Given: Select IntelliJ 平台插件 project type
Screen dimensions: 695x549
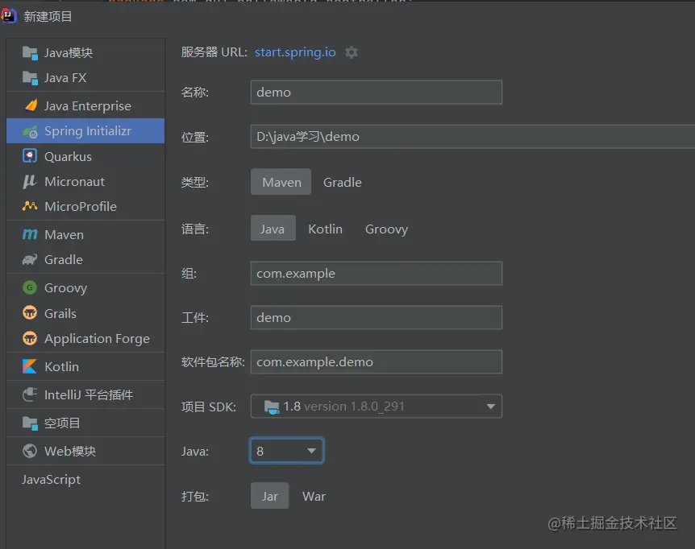Looking at the screenshot, I should click(85, 394).
